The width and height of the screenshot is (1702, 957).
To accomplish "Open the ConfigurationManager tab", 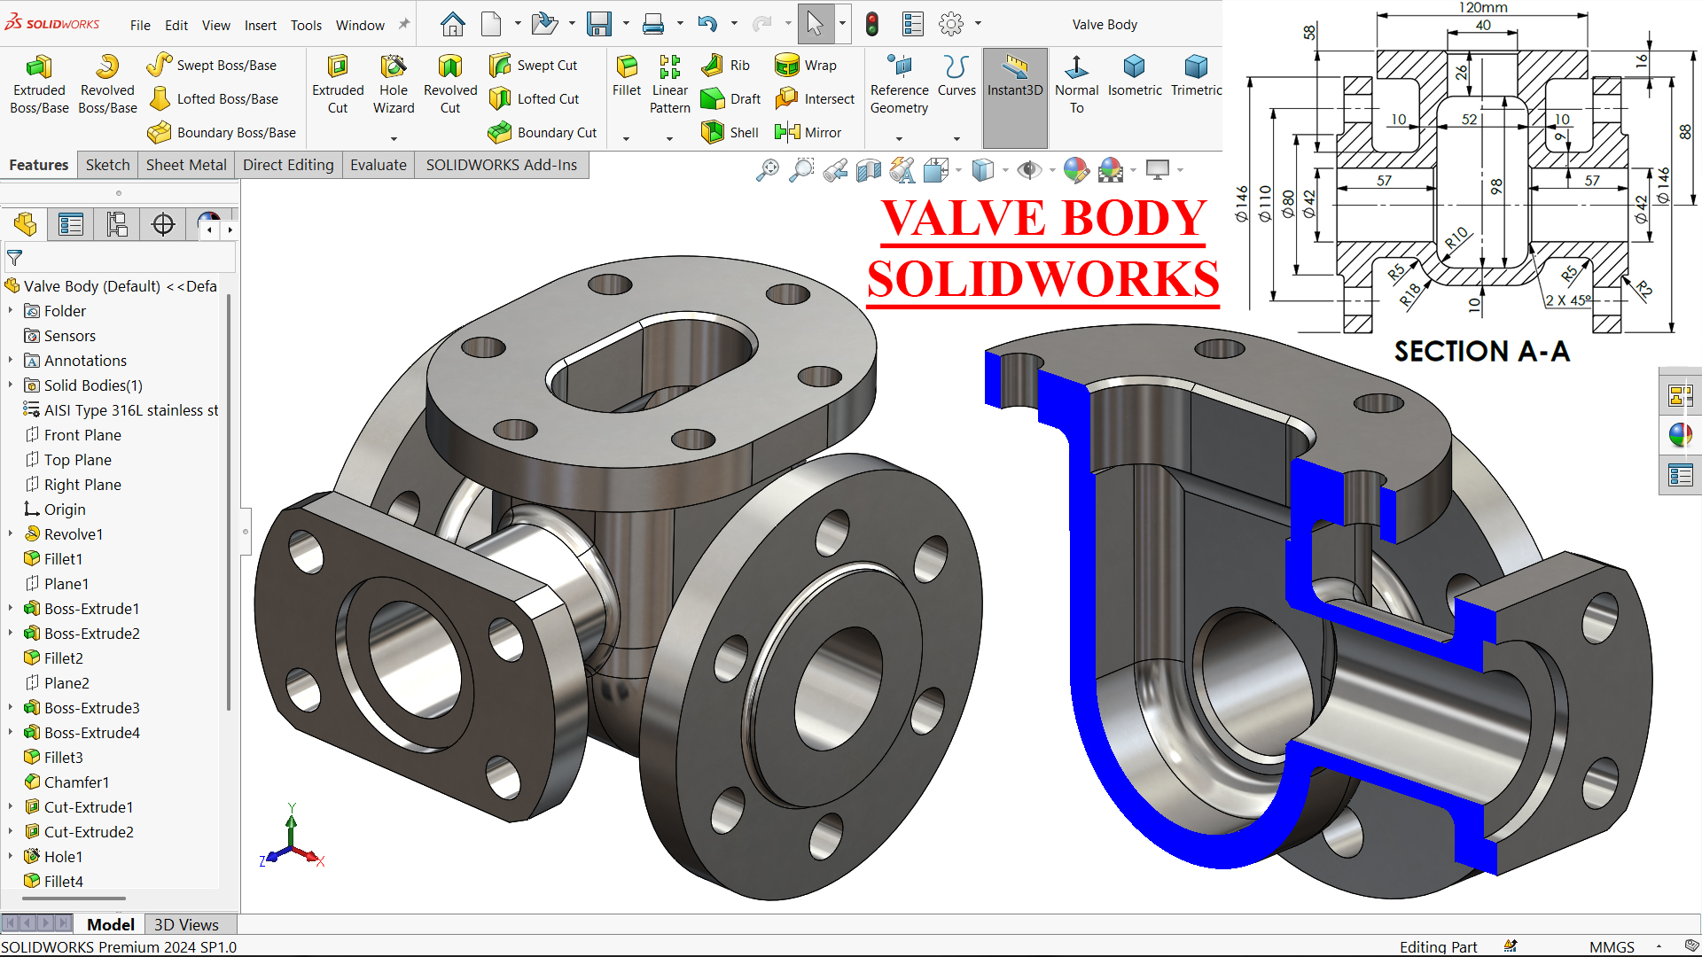I will point(117,224).
